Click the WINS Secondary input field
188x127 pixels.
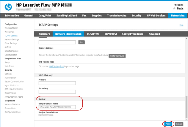57,92
